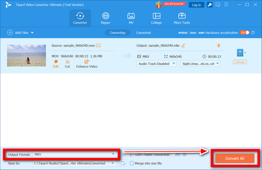262x170 pixels.
Task: Check Merge into one file
Action: [132, 163]
